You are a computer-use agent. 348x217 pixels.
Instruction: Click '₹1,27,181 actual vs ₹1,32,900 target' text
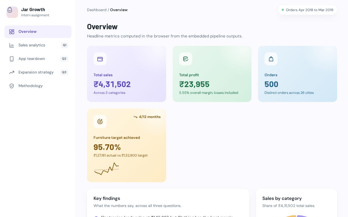click(x=120, y=155)
